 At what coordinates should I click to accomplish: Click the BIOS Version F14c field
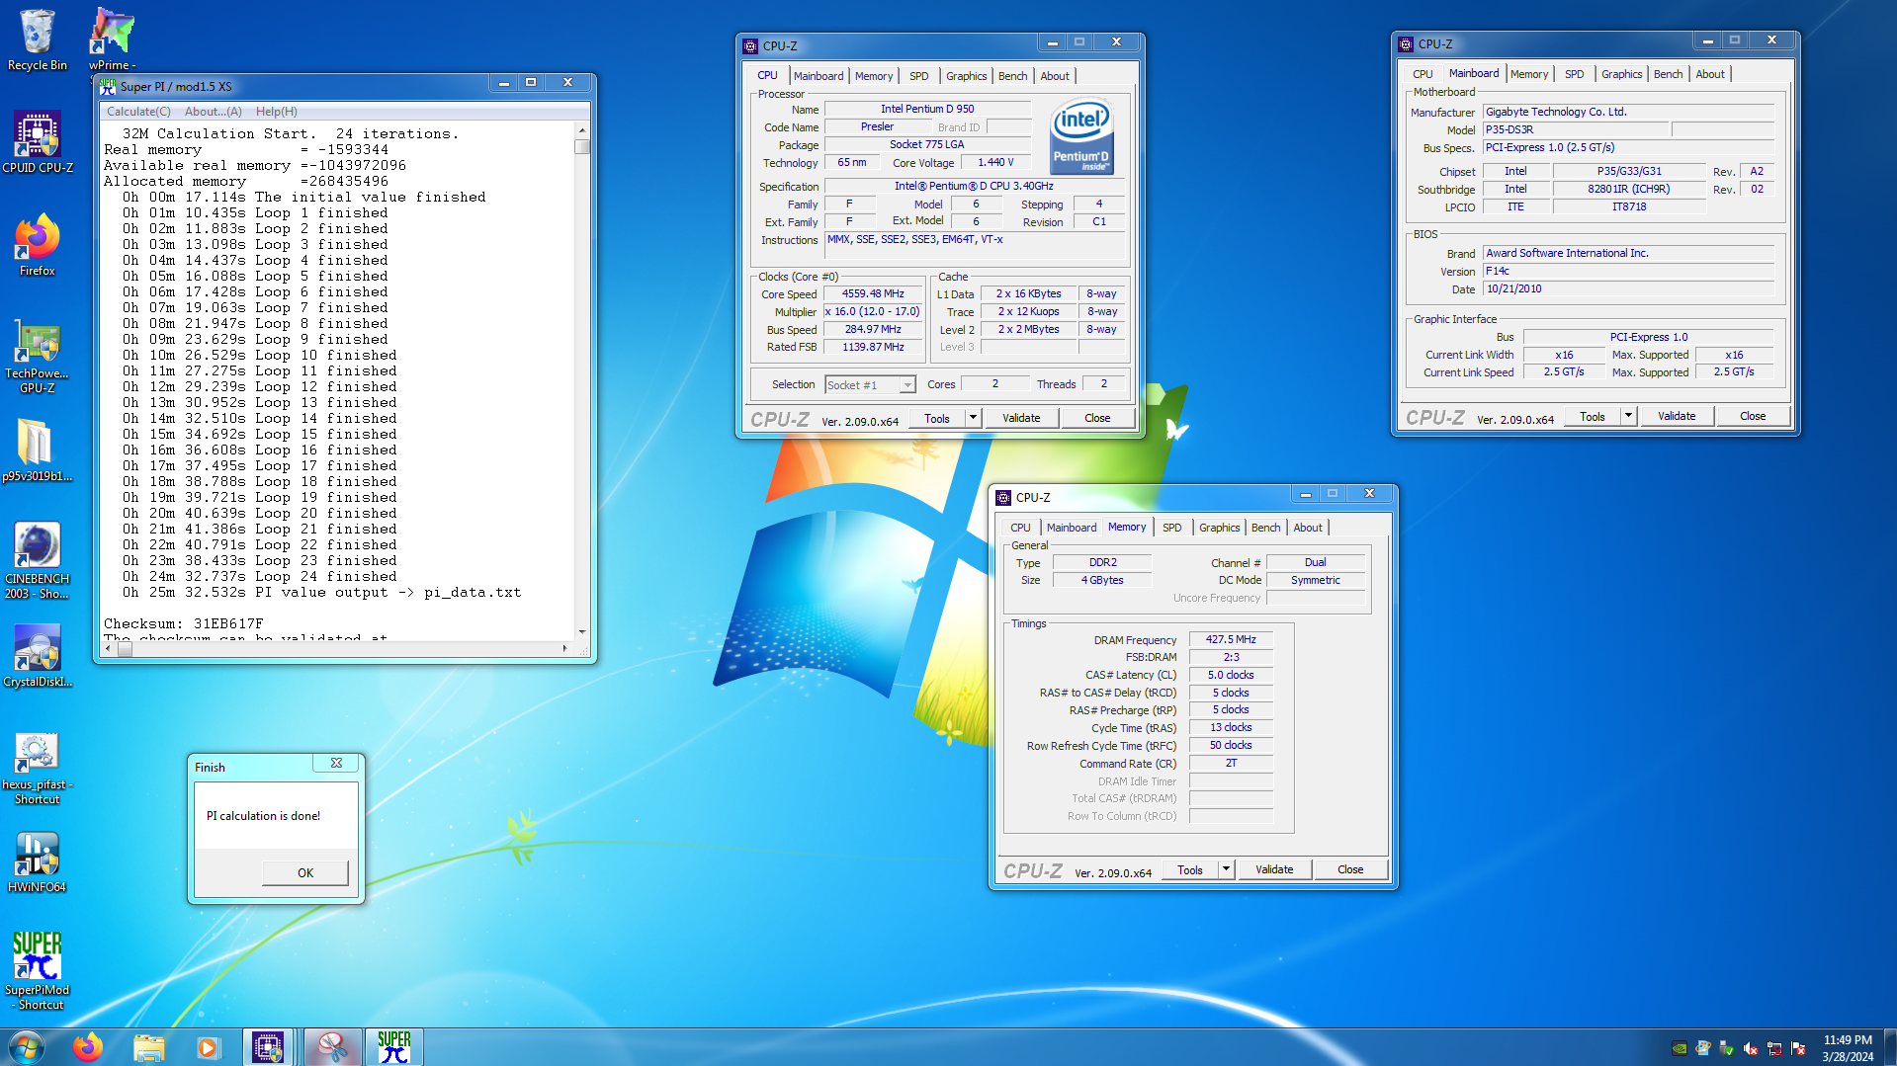pyautogui.click(x=1628, y=271)
